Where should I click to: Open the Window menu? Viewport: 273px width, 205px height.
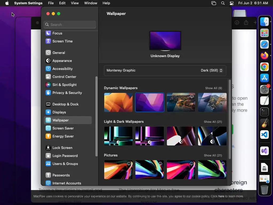point(91,3)
